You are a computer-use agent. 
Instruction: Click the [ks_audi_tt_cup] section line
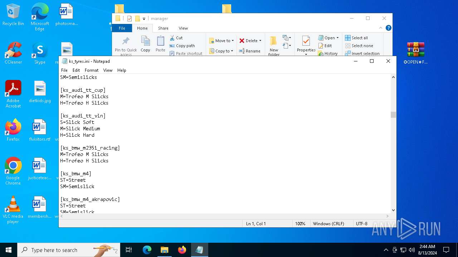tap(83, 90)
